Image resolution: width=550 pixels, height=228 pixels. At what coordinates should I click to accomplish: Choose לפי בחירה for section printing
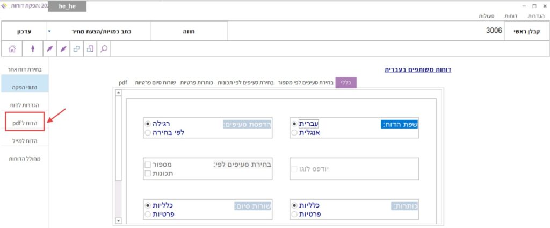(x=147, y=132)
